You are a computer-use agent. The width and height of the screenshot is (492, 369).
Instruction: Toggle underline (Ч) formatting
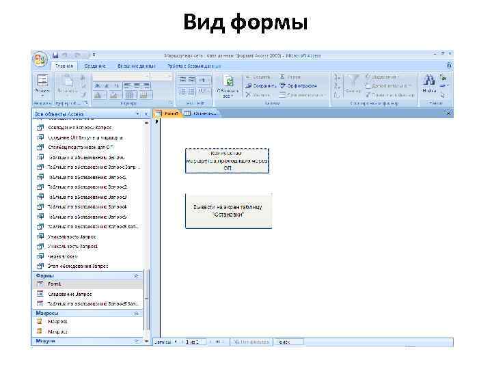click(115, 85)
